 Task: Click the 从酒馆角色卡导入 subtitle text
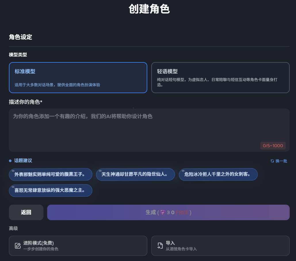coord(181,249)
